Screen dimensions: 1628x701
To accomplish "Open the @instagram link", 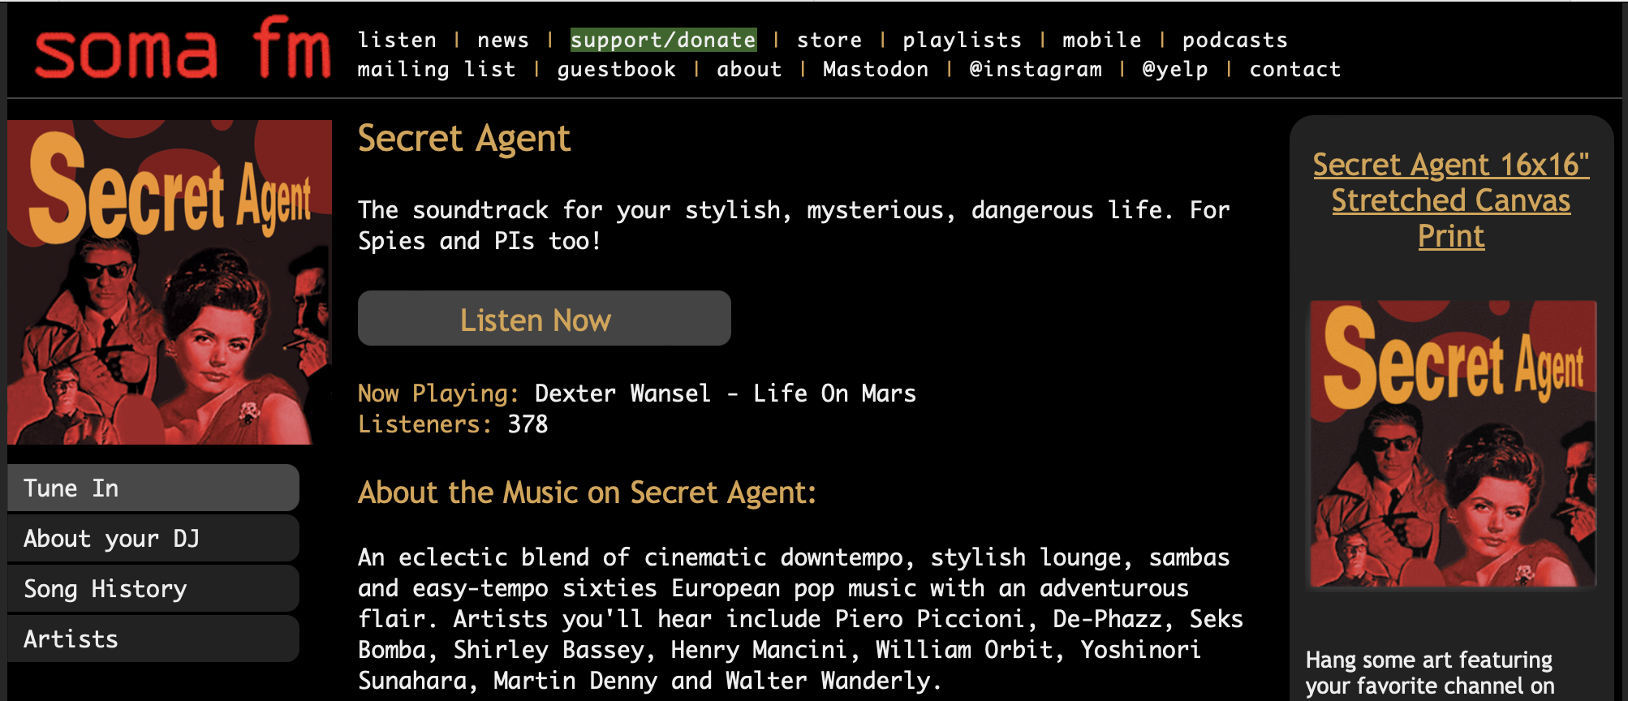I will (1036, 70).
